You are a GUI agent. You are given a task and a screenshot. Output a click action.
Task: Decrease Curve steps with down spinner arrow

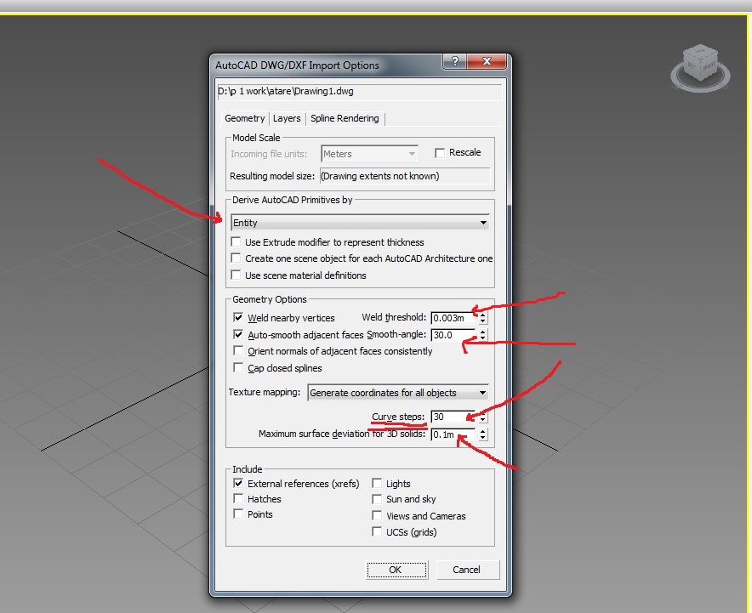(x=482, y=420)
